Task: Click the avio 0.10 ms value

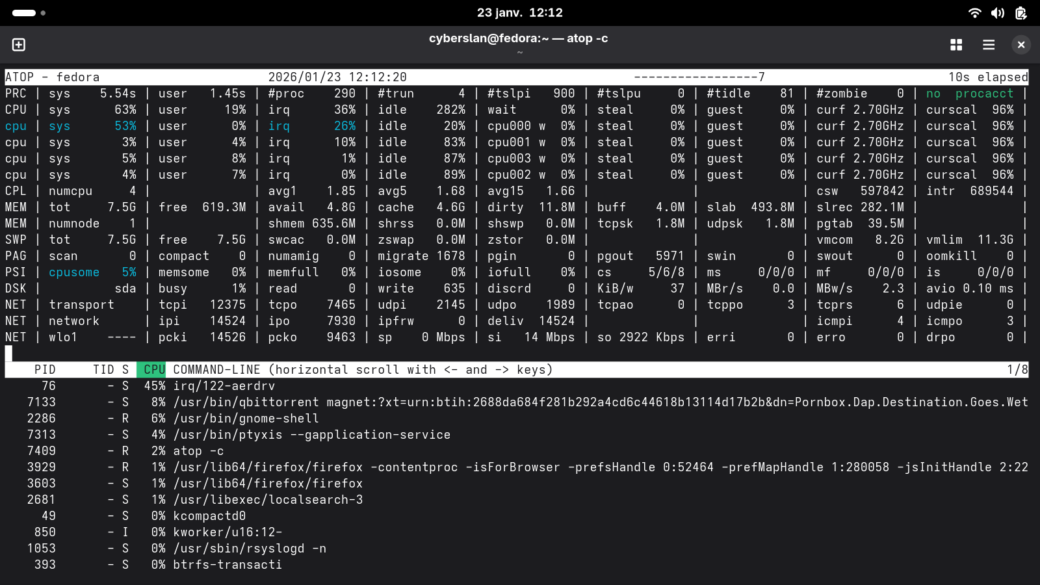Action: (970, 289)
